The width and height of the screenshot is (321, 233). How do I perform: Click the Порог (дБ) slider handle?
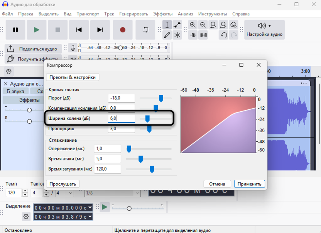coord(161,99)
